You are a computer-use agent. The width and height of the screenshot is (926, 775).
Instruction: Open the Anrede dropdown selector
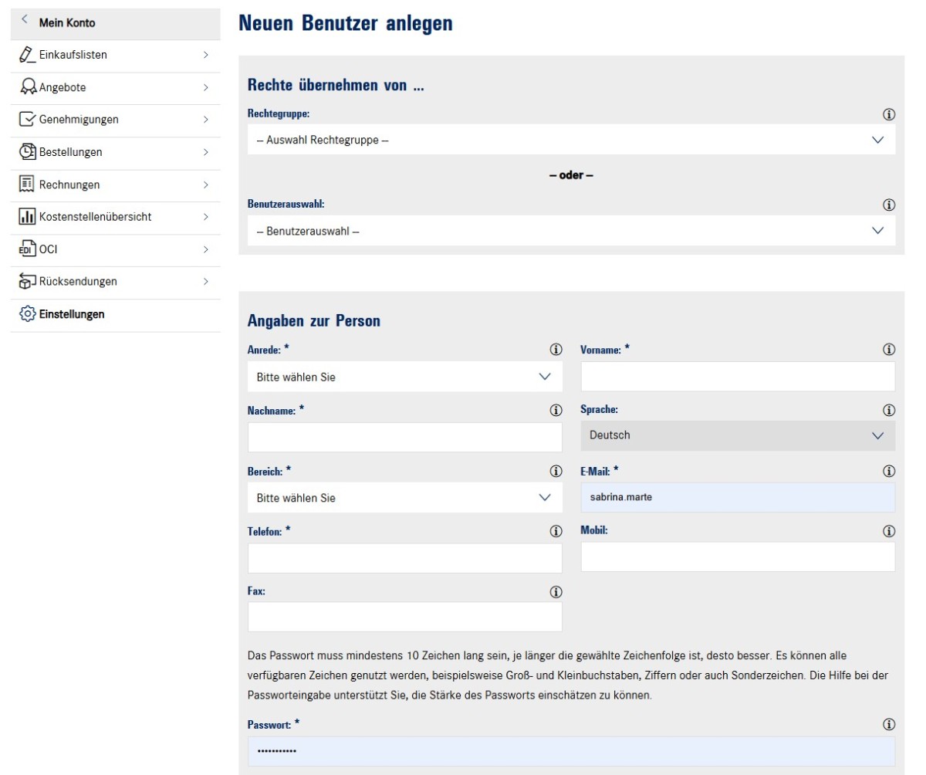click(x=404, y=377)
